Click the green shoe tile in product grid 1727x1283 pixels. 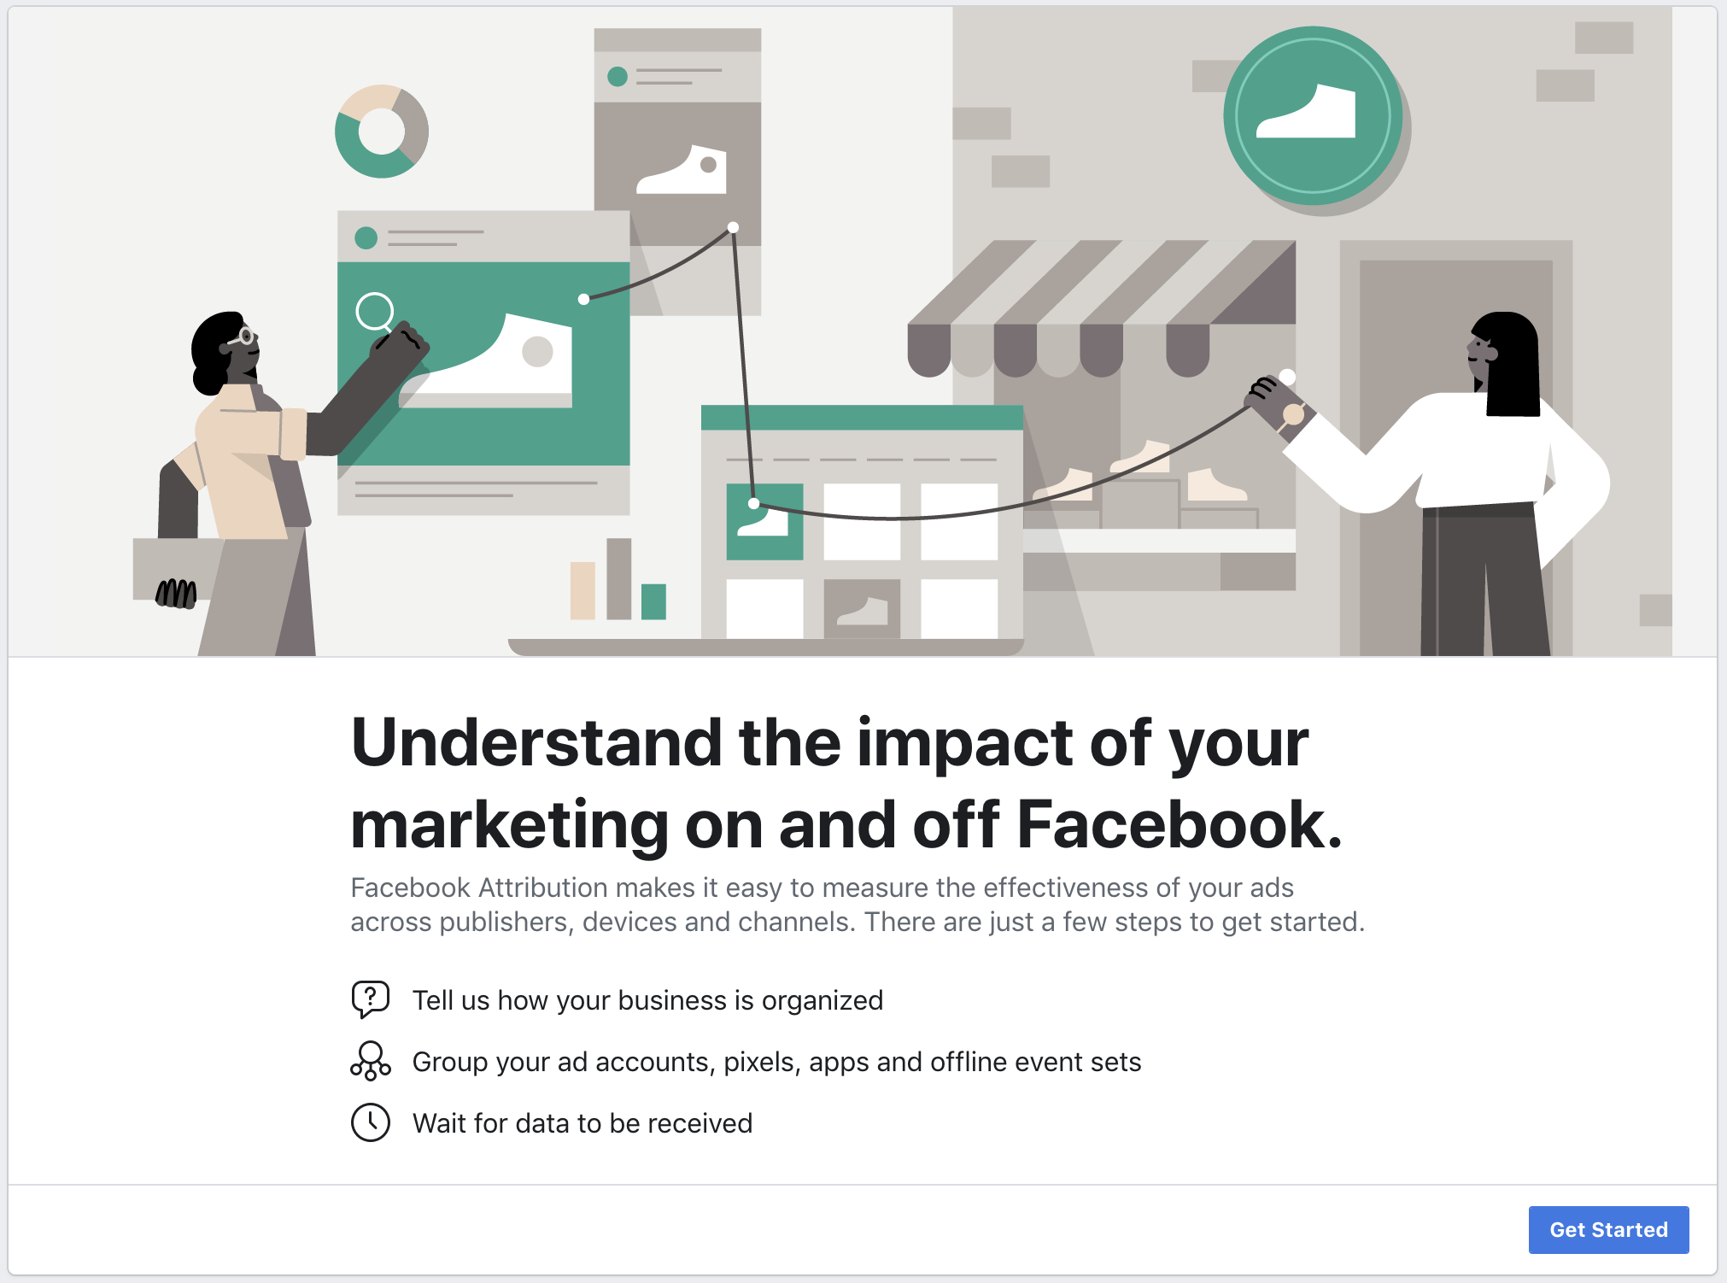(x=764, y=522)
